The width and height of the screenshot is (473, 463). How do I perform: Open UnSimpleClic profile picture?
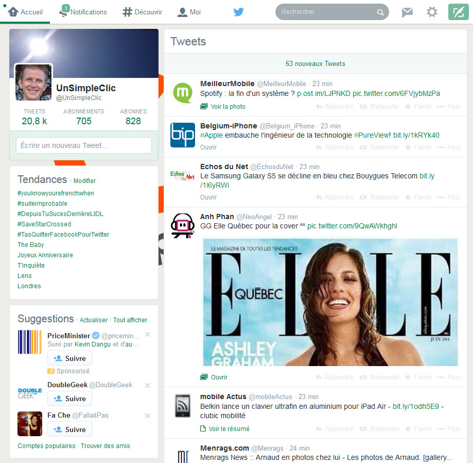click(33, 82)
